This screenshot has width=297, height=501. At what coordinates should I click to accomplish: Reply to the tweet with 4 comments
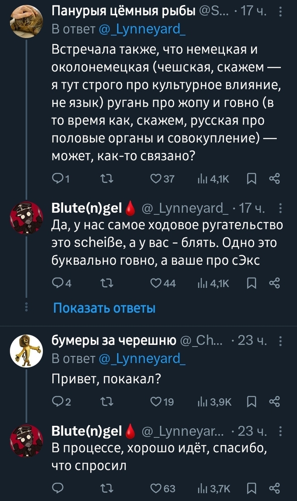(x=57, y=283)
